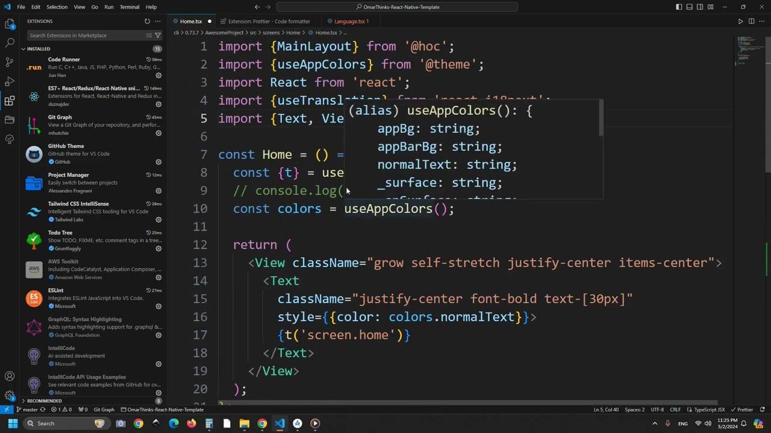Open the Accounts menu icon
The height and width of the screenshot is (433, 771).
(x=10, y=376)
